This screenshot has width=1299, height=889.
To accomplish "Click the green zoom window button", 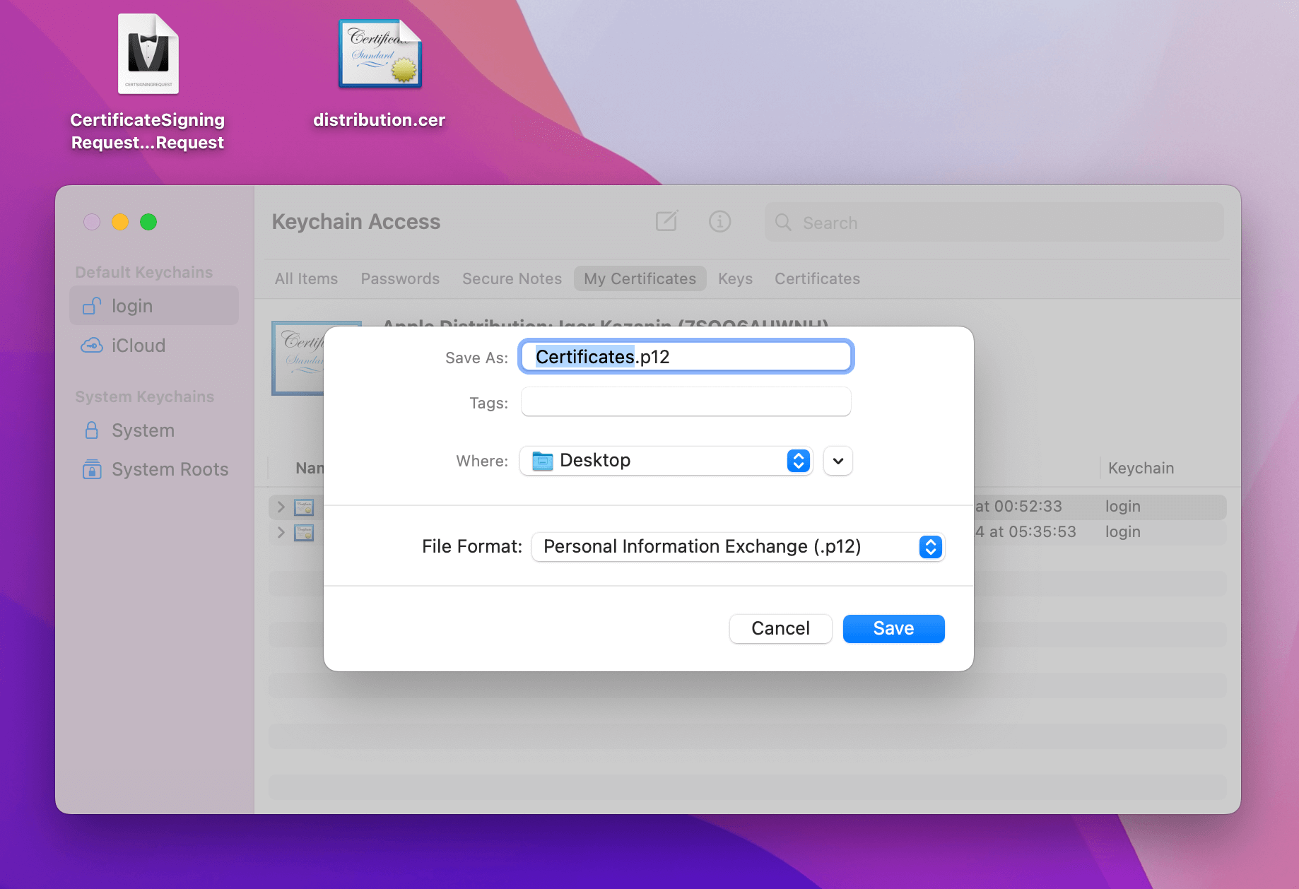I will coord(148,222).
